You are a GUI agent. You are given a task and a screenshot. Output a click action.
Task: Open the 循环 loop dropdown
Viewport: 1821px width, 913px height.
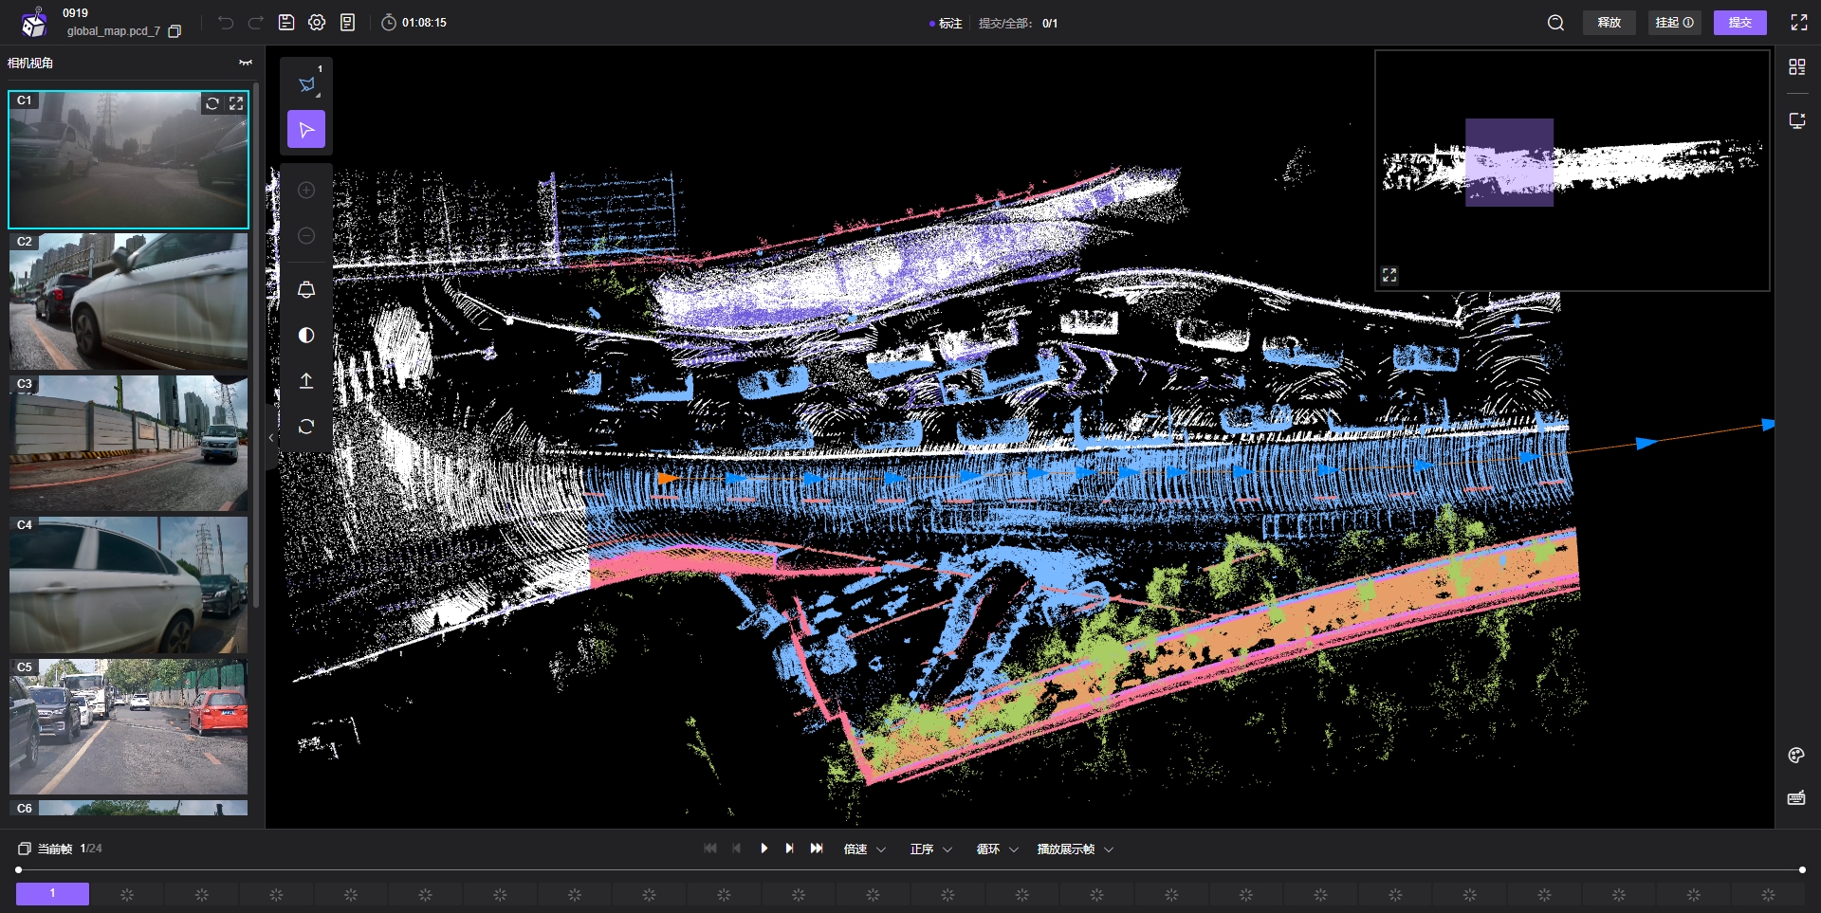[x=997, y=849]
